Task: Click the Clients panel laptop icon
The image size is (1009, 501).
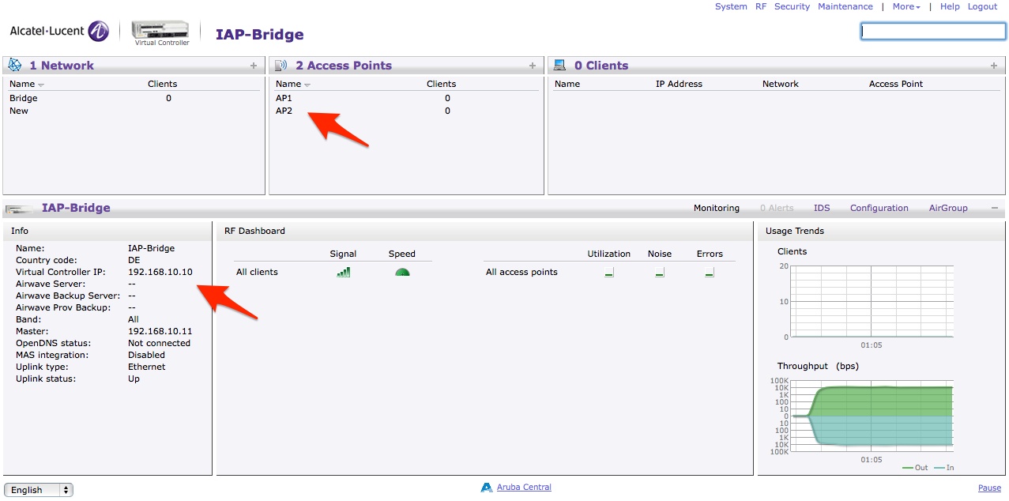Action: pyautogui.click(x=559, y=66)
